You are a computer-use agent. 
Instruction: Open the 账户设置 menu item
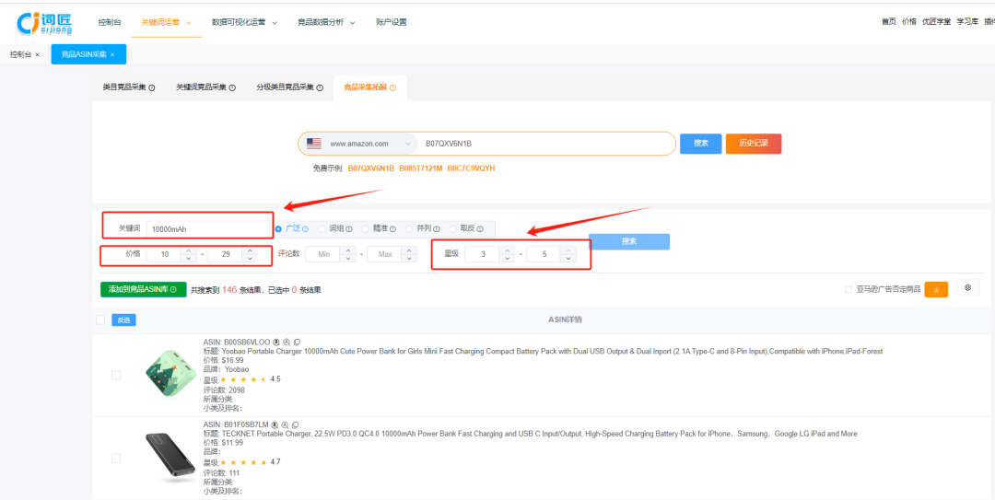pos(391,22)
